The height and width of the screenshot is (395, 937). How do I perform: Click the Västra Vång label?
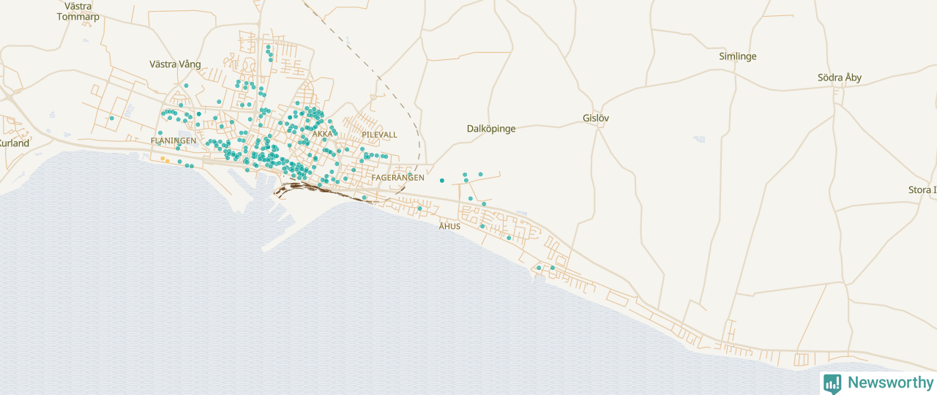pos(175,64)
